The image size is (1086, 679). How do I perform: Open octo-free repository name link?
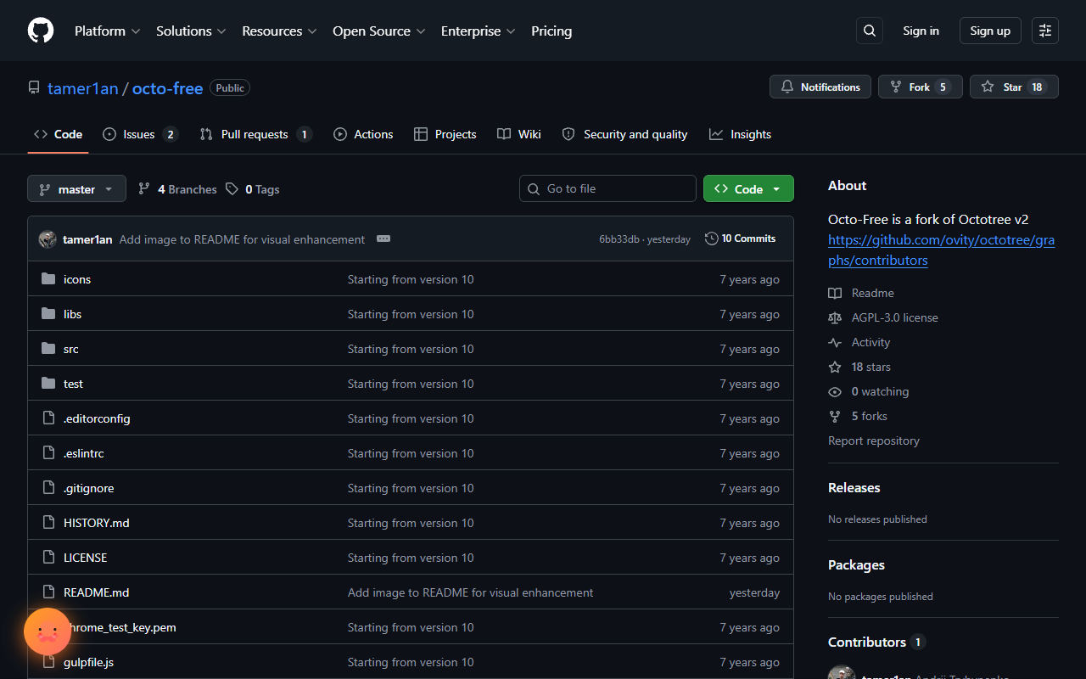pyautogui.click(x=167, y=87)
